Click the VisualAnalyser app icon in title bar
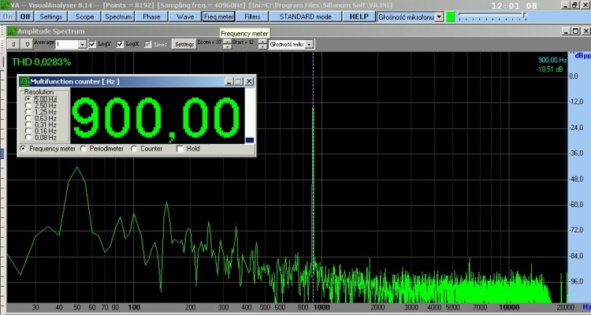This screenshot has width=591, height=315. (5, 5)
